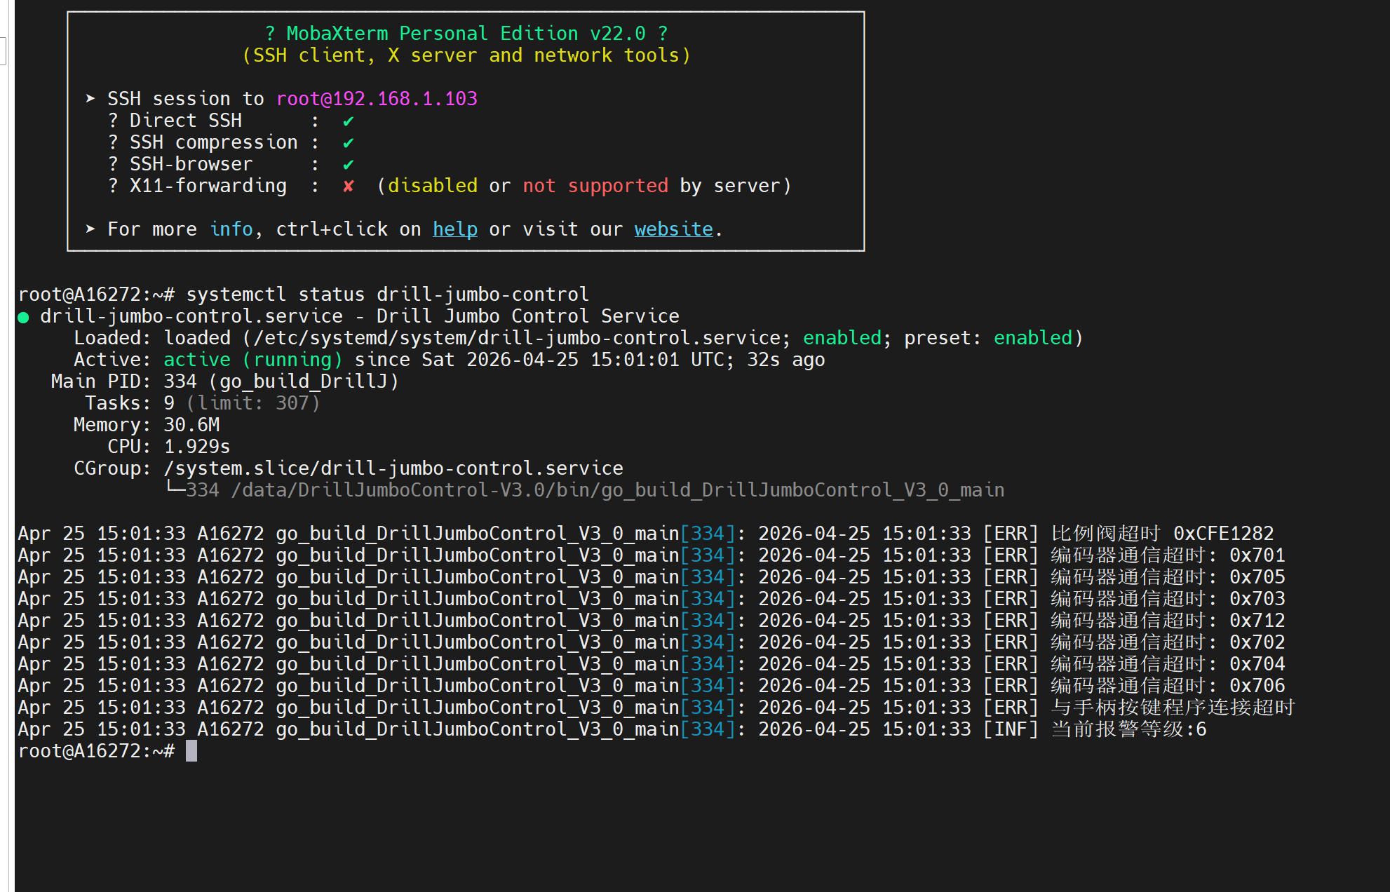Click the terminal cursor at last prompt
Image resolution: width=1390 pixels, height=892 pixels.
click(191, 751)
